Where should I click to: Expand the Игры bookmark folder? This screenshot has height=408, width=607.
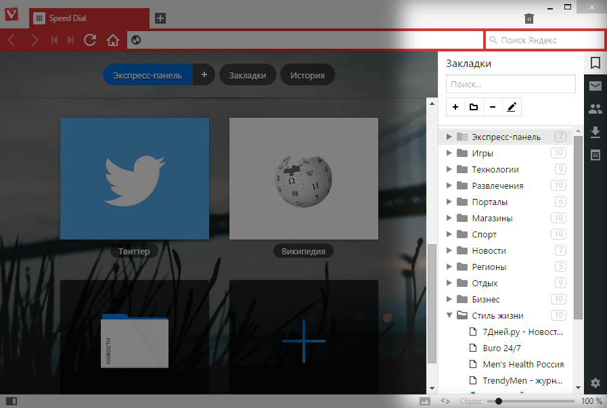449,153
